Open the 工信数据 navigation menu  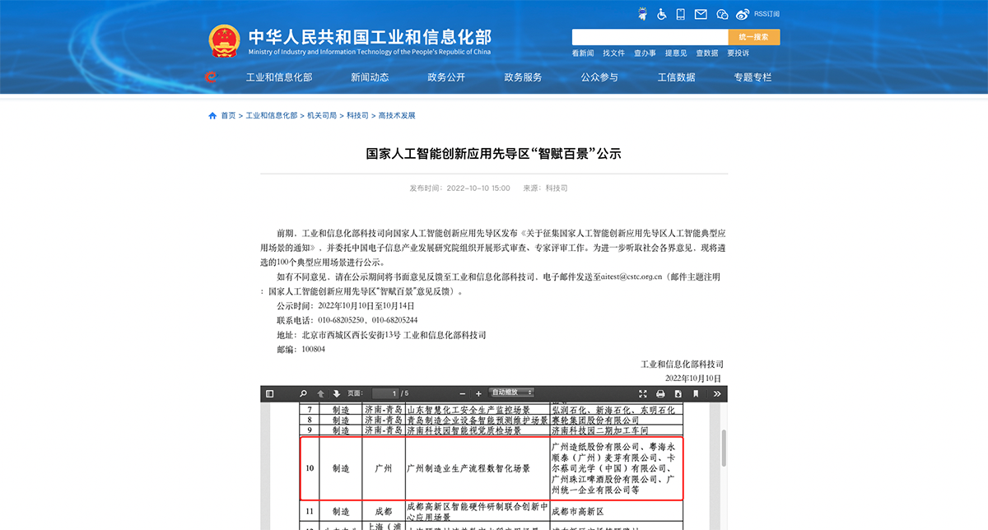point(676,77)
